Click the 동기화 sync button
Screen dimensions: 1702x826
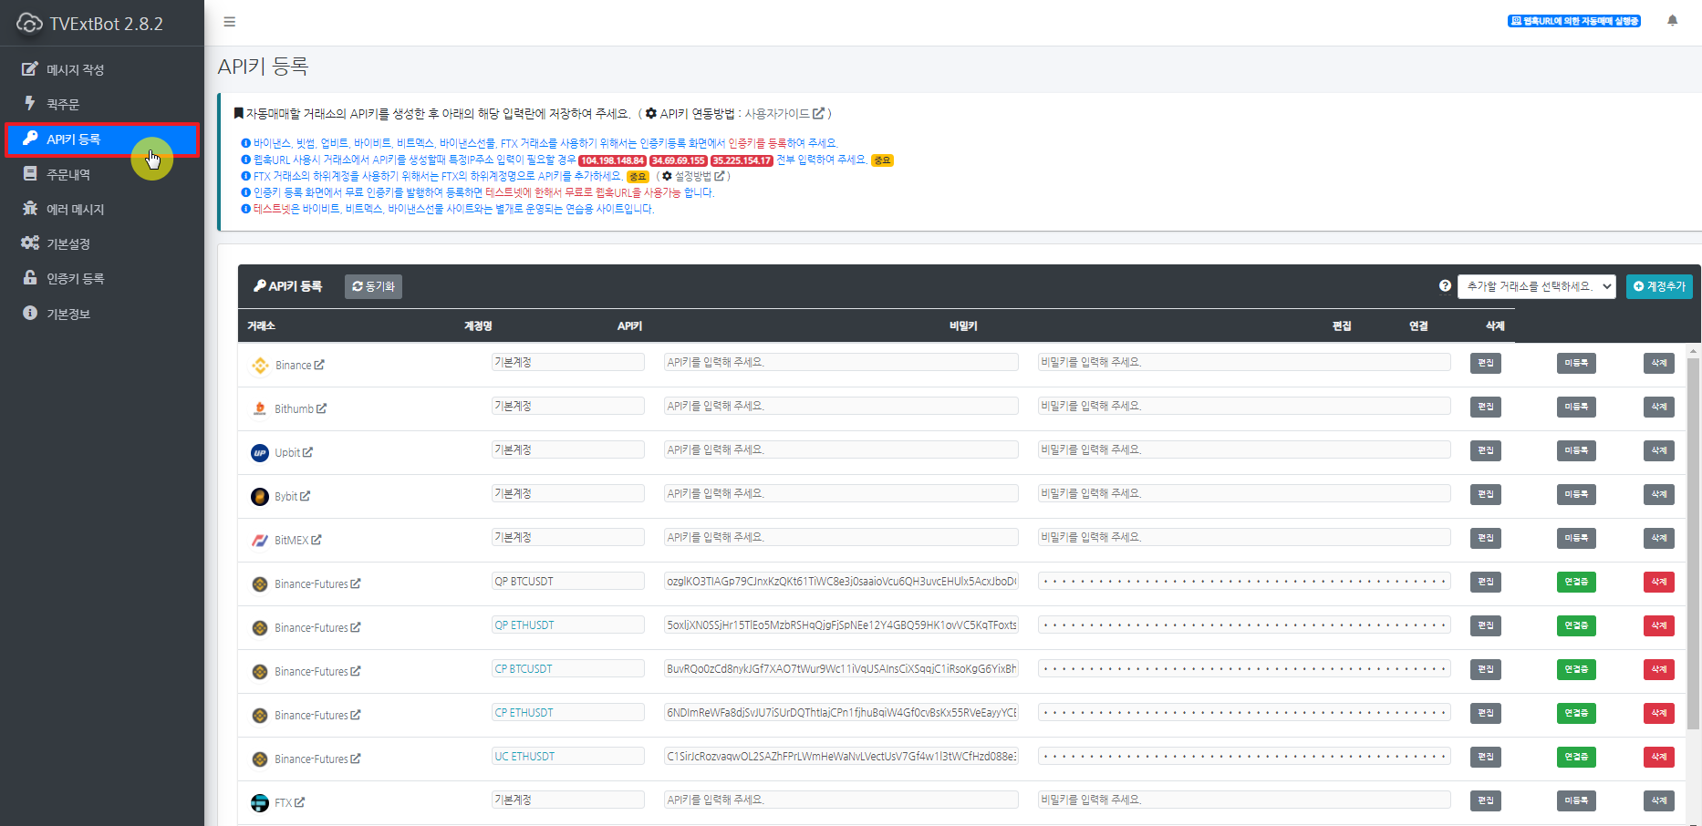point(372,285)
